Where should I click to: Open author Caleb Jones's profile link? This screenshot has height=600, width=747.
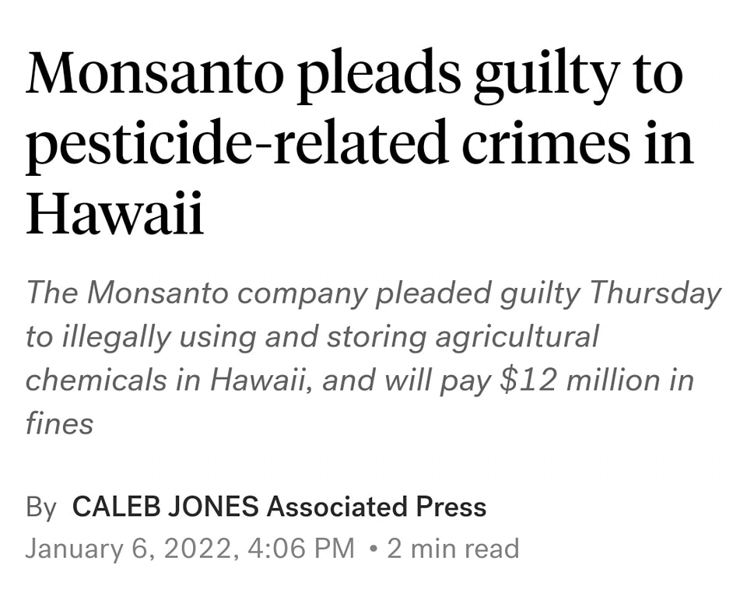tap(165, 507)
